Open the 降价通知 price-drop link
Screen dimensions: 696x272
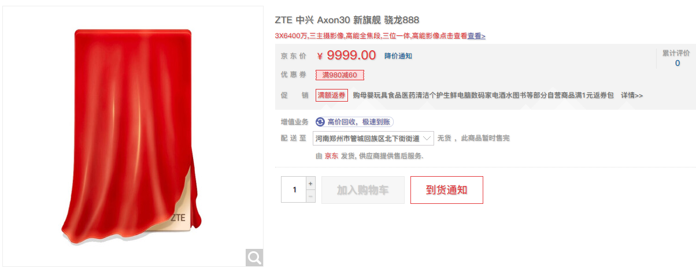click(398, 56)
